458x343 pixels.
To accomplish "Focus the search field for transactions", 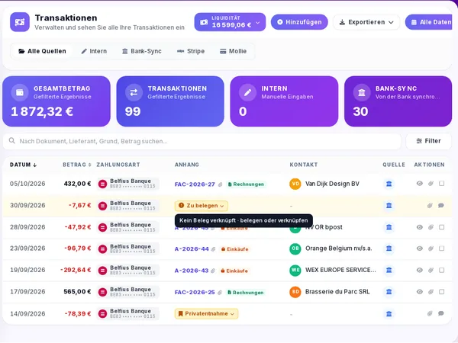I will tap(202, 141).
